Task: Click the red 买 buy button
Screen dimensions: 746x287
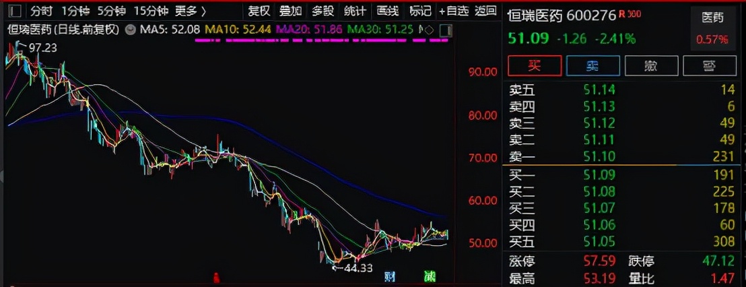Action: coord(535,65)
